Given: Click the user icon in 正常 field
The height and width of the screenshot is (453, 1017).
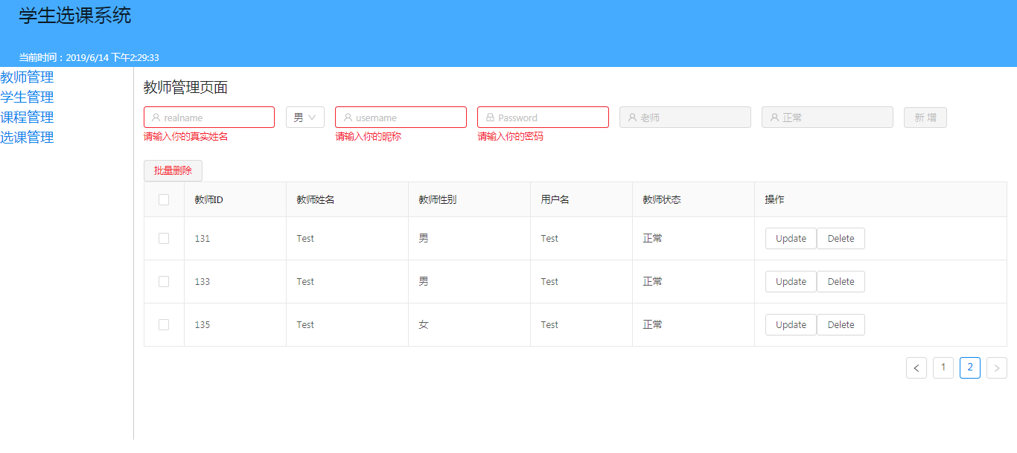Looking at the screenshot, I should tap(774, 118).
